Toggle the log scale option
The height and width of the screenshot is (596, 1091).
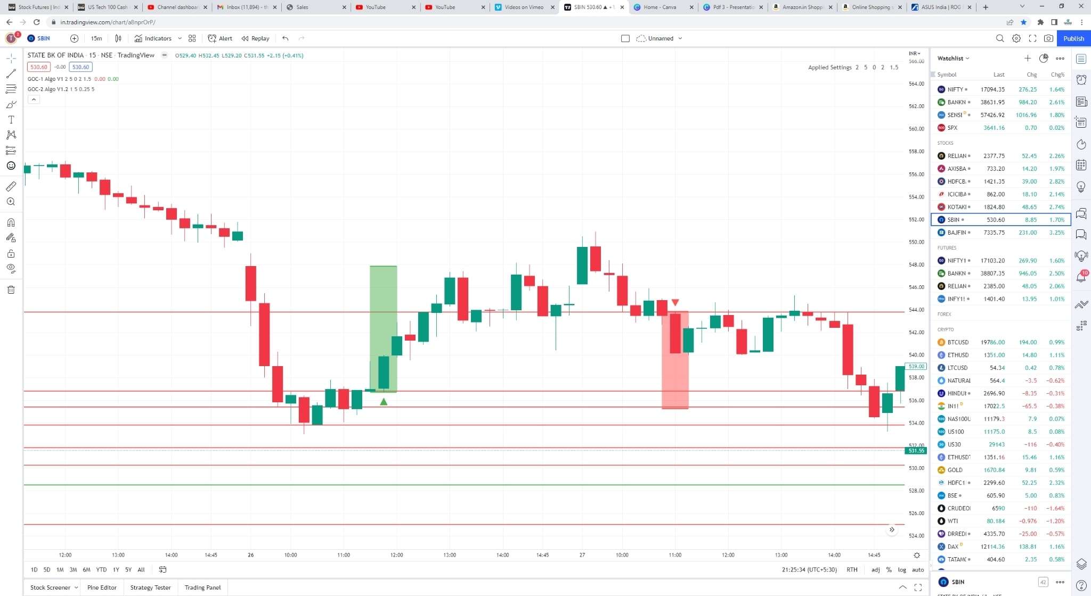coord(902,569)
